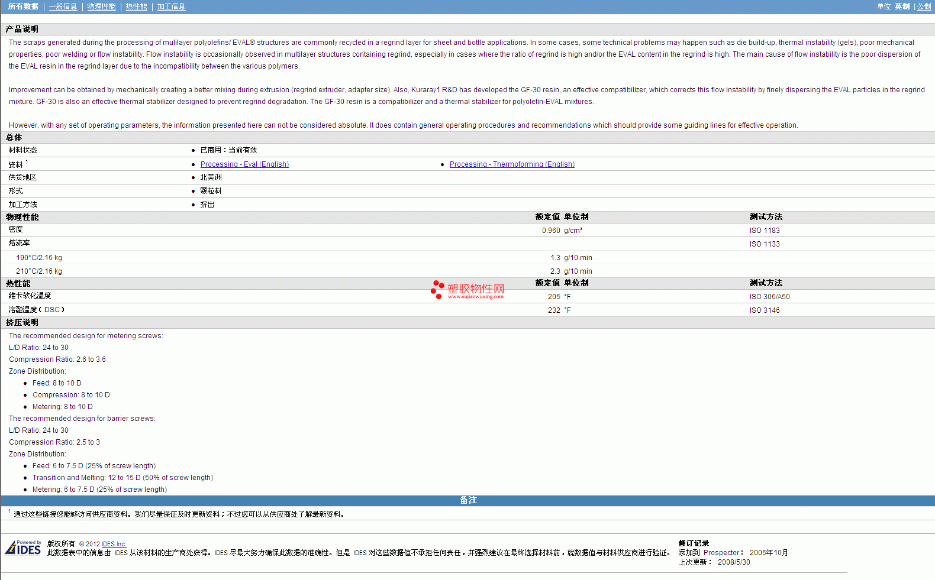Click 已商用：当前有效 status text

click(x=228, y=150)
